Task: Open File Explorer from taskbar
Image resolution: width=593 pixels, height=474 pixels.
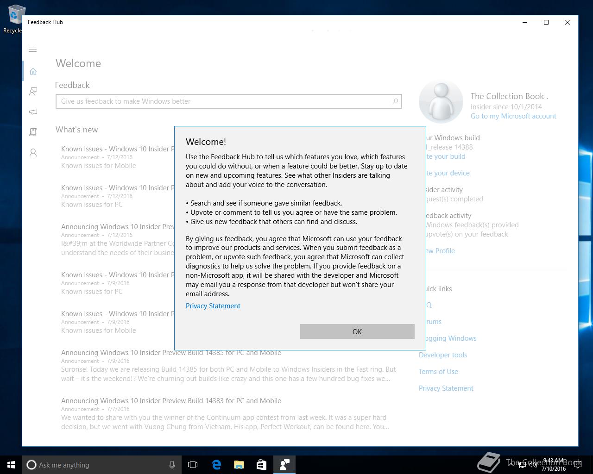Action: (239, 465)
